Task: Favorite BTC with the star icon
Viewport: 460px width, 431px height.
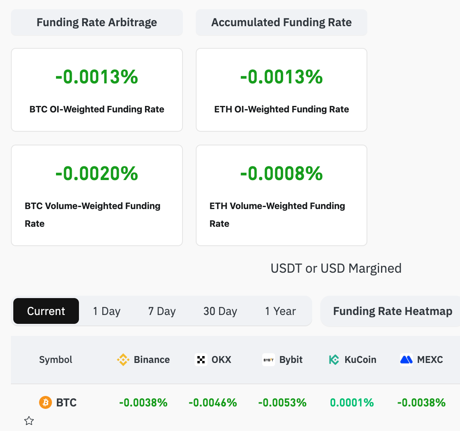Action: point(29,421)
